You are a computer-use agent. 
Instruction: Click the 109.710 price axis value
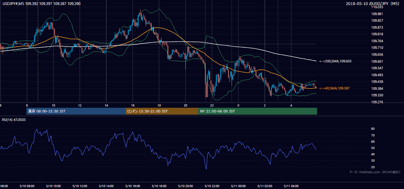377,48
